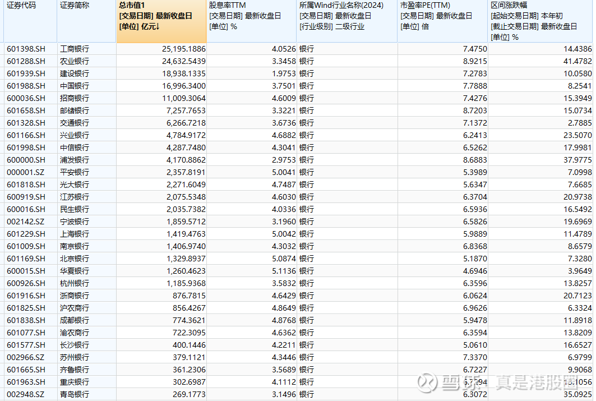The image size is (596, 401).
Task: Select the 沪农商行 name cell
Action: point(75,308)
